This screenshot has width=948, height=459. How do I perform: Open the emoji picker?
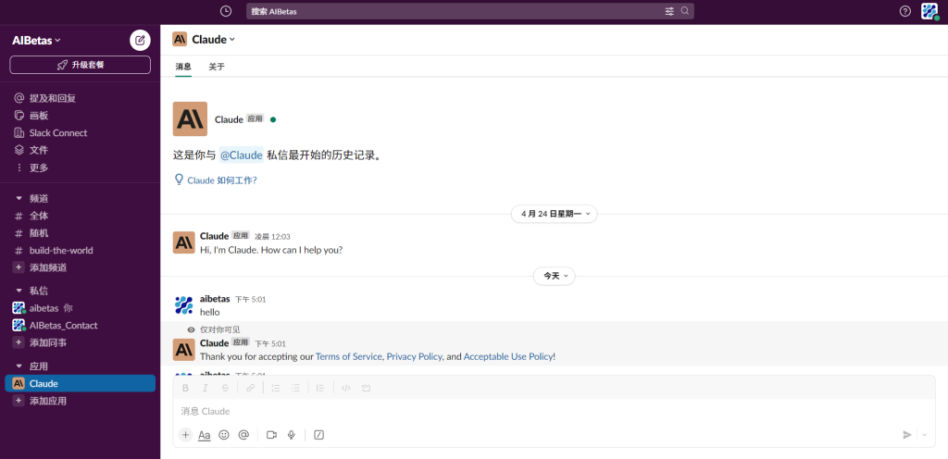pyautogui.click(x=224, y=434)
